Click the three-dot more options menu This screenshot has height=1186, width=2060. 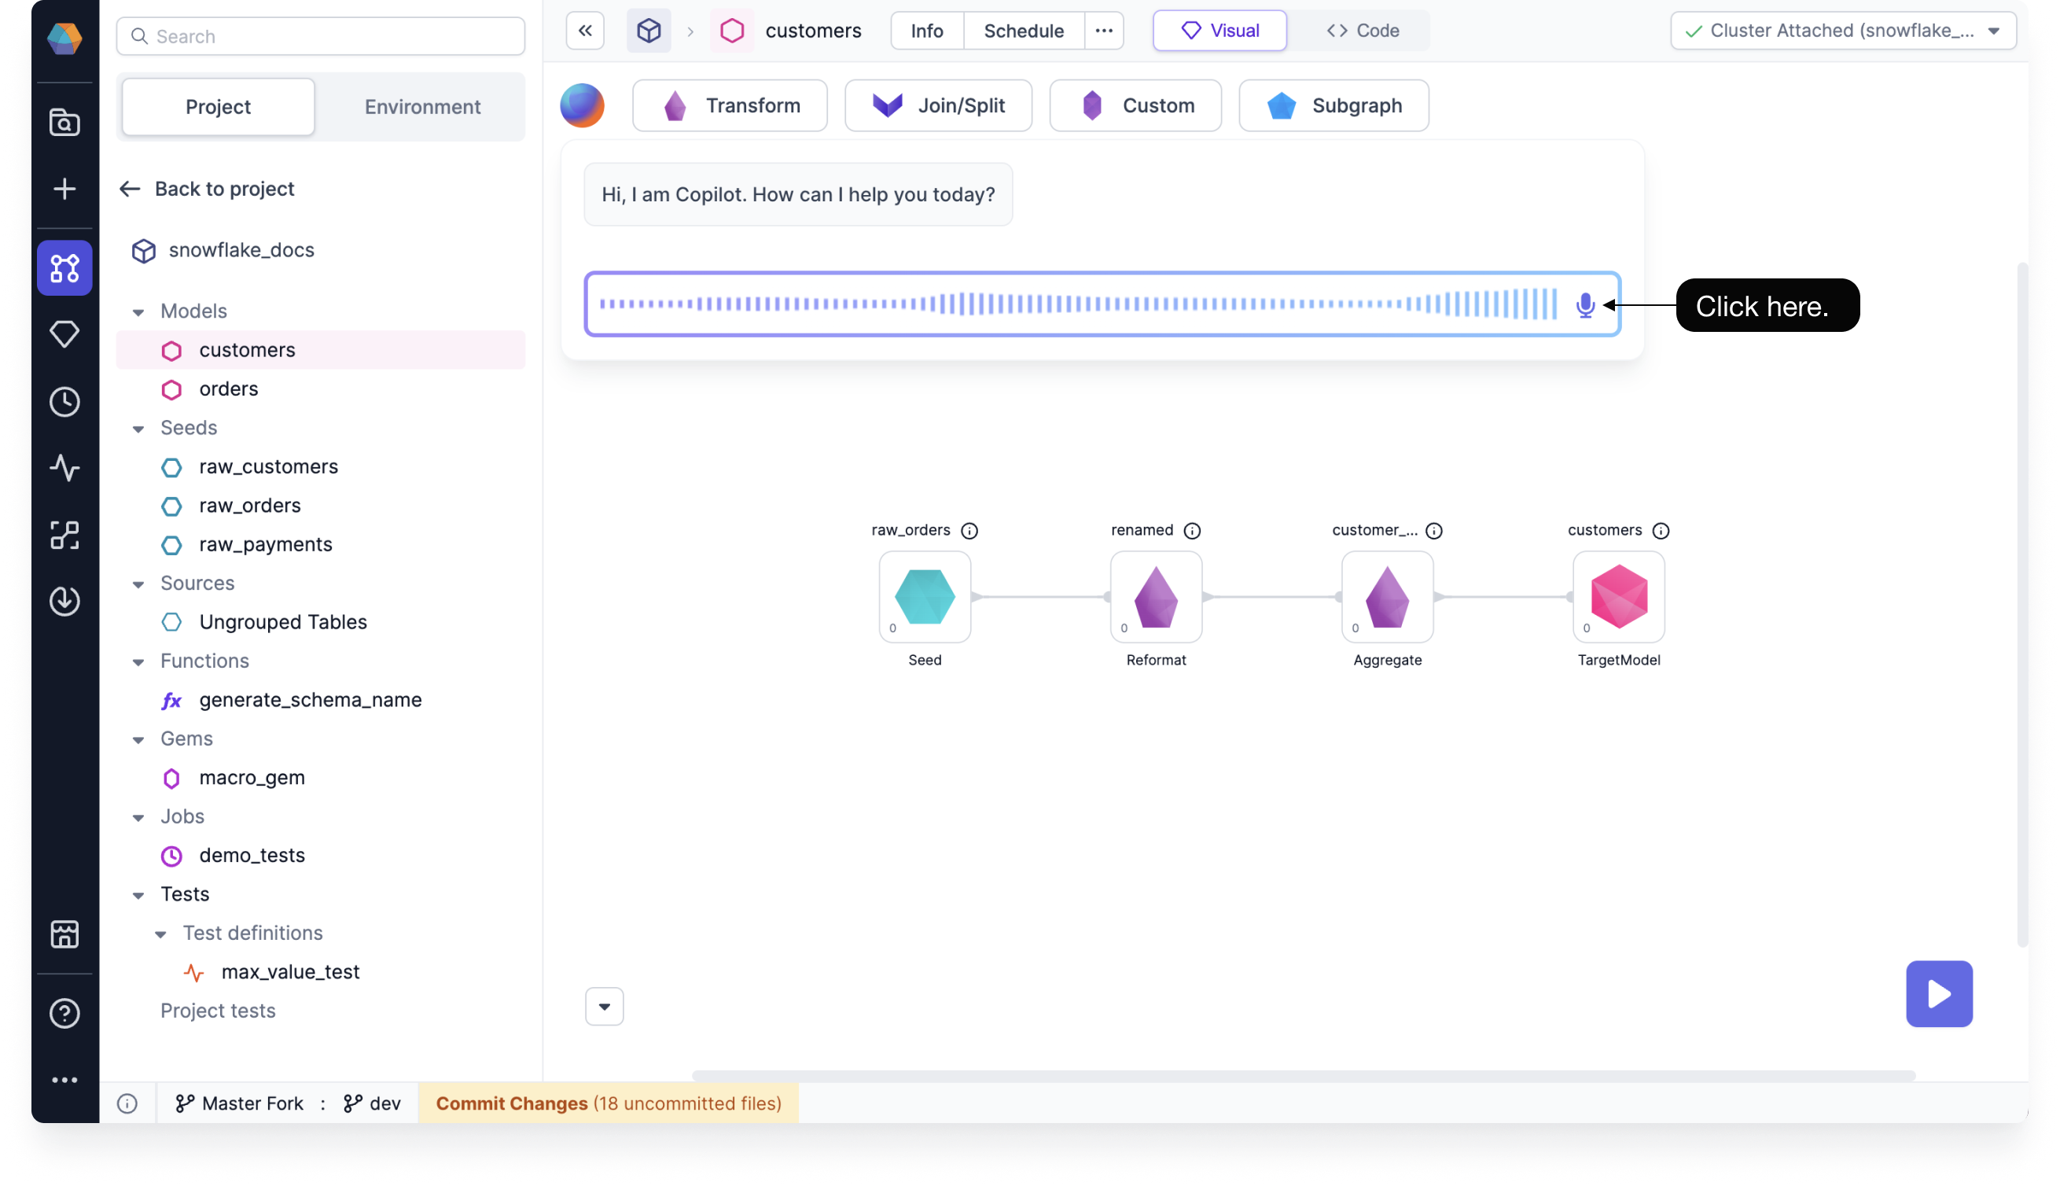click(x=1104, y=31)
